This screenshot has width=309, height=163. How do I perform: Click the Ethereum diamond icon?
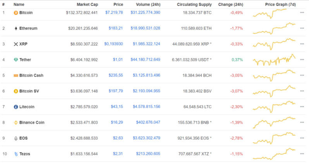[16, 28]
